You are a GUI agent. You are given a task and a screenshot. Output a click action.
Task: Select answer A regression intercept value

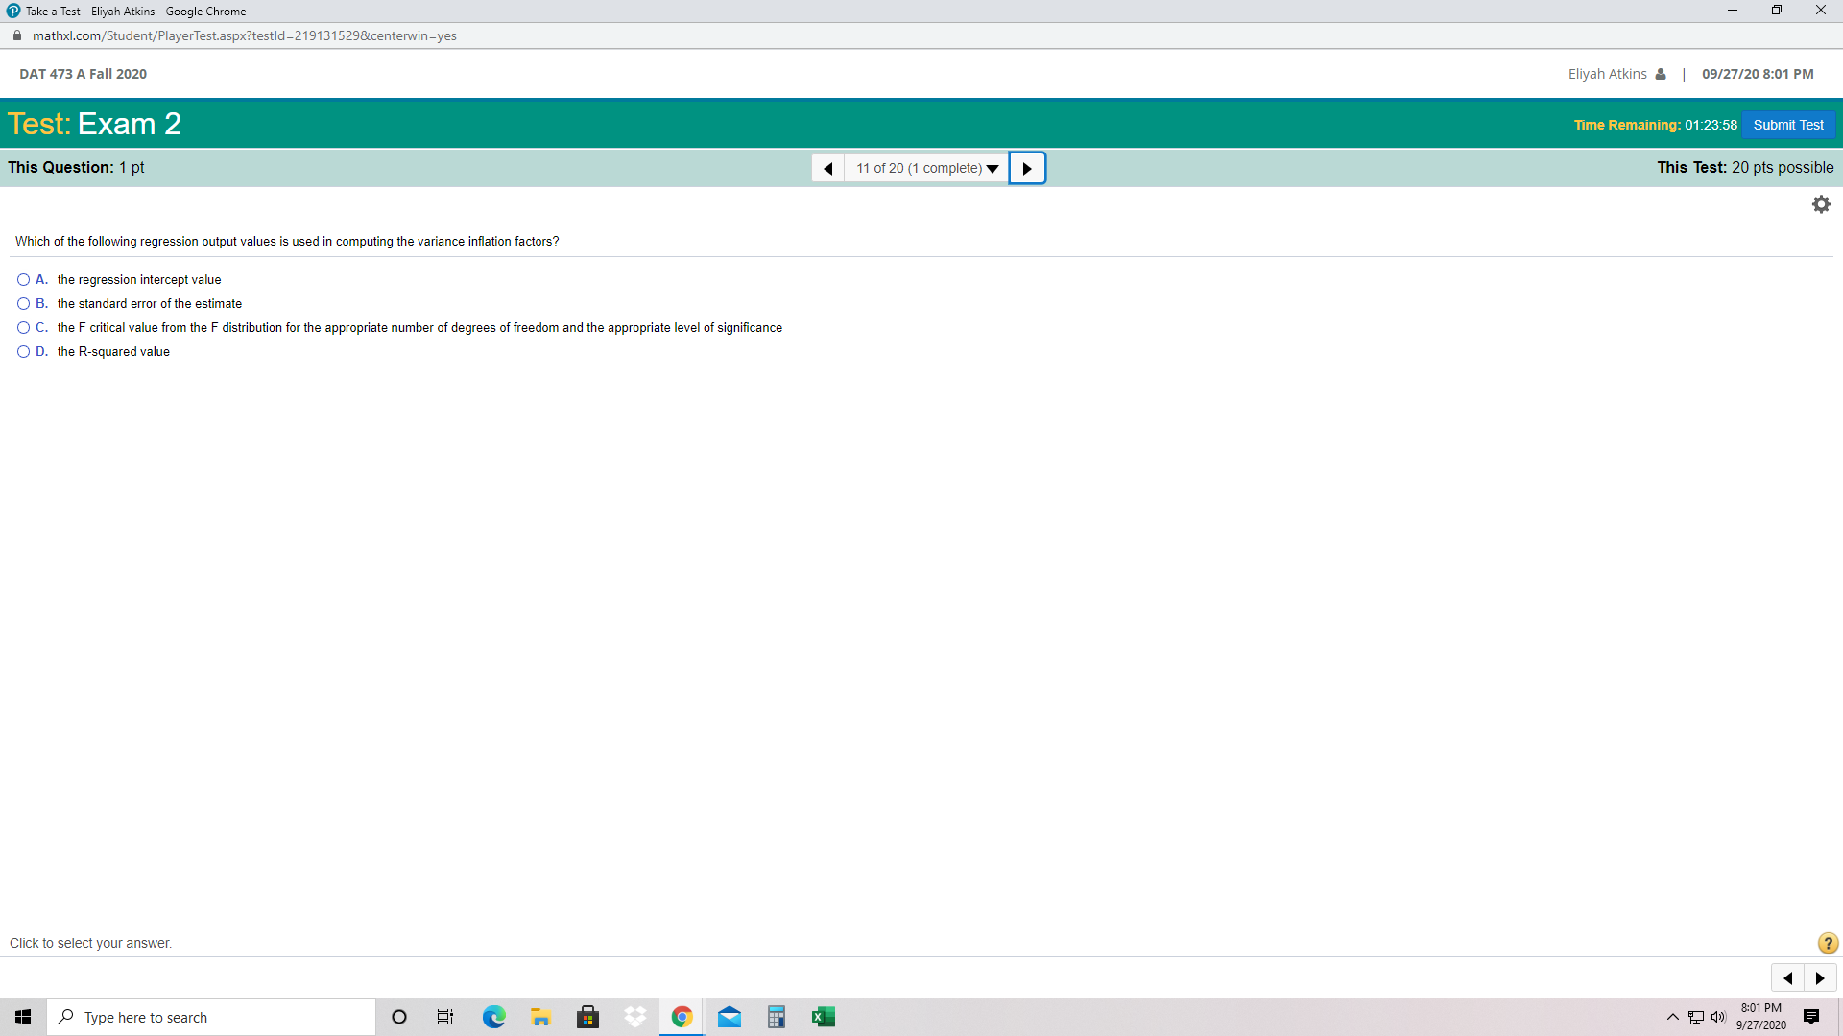(23, 280)
